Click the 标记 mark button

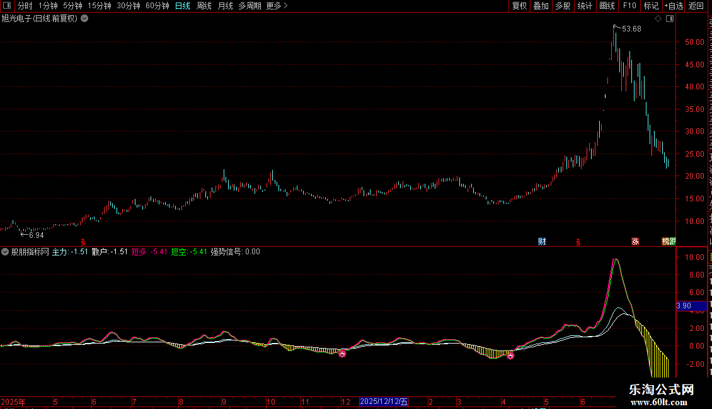click(651, 6)
